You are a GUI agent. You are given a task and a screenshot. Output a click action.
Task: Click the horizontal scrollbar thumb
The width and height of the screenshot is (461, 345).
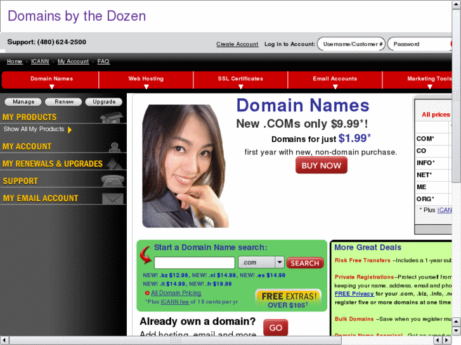point(176,341)
